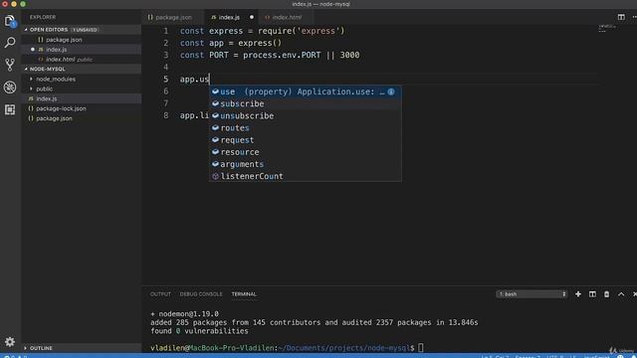Open the Search view in activity bar
Screen dimensions: 637x358
tap(10, 42)
